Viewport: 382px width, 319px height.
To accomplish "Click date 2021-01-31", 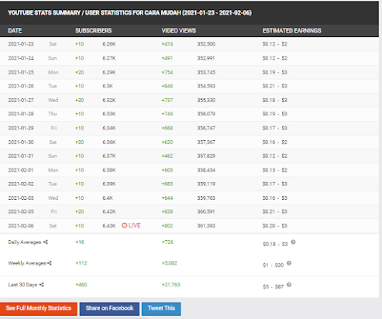I will [21, 156].
